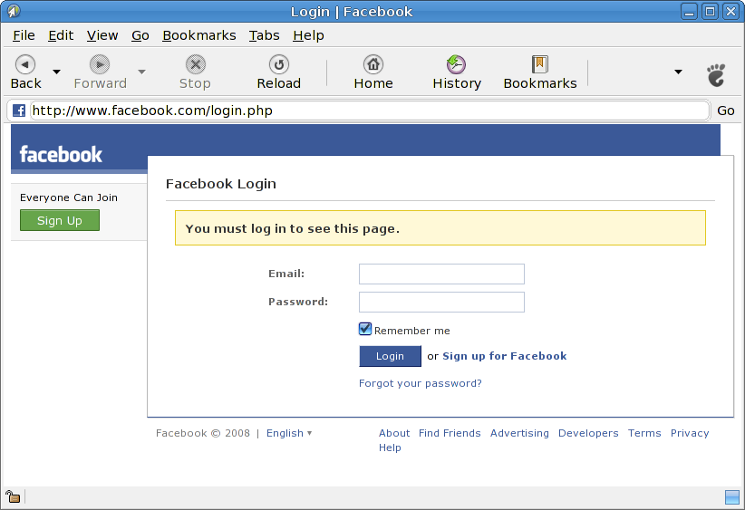745x510 pixels.
Task: Open the Help link in page footer
Action: pyautogui.click(x=390, y=447)
